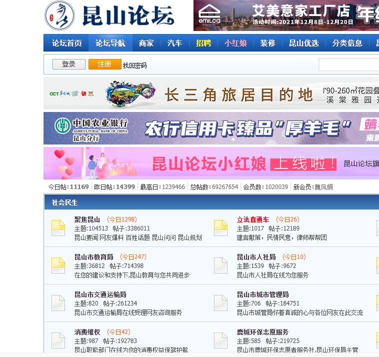This screenshot has width=379, height=357.
Task: Click folder icon beside 昆山市人社局
Action: click(x=220, y=265)
